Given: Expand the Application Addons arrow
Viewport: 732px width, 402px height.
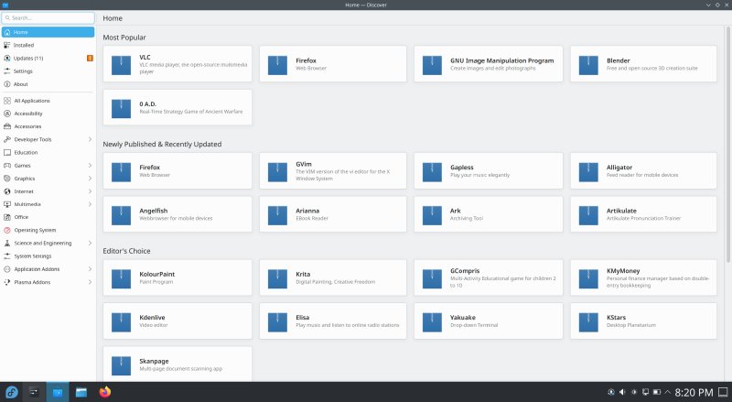Looking at the screenshot, I should coord(90,269).
